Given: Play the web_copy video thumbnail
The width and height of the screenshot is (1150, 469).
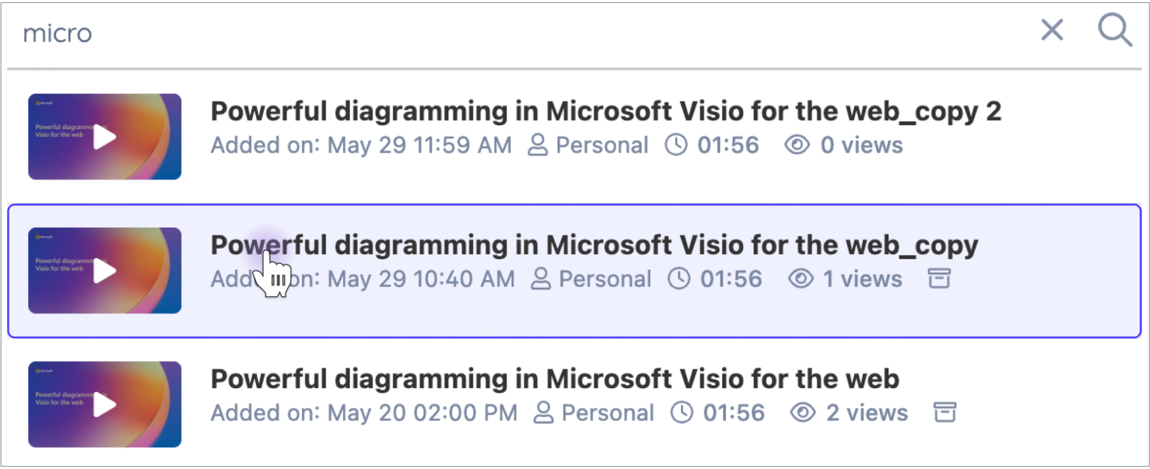Looking at the screenshot, I should (104, 270).
